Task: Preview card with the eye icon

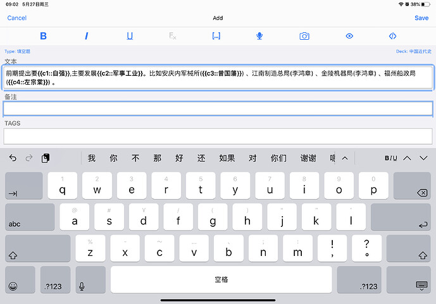Action: 349,36
